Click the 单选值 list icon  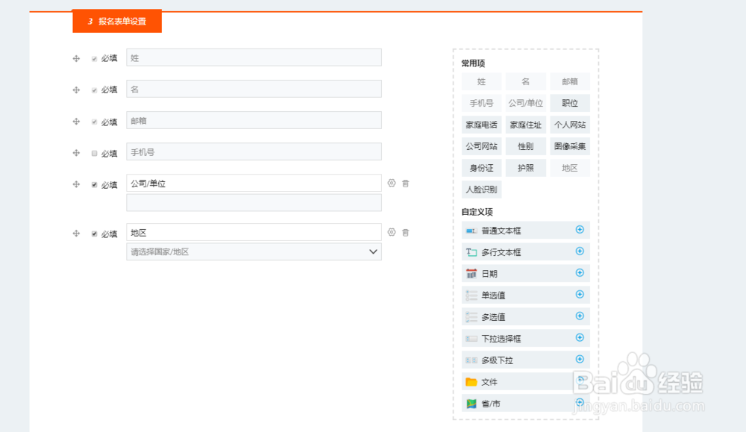point(471,295)
